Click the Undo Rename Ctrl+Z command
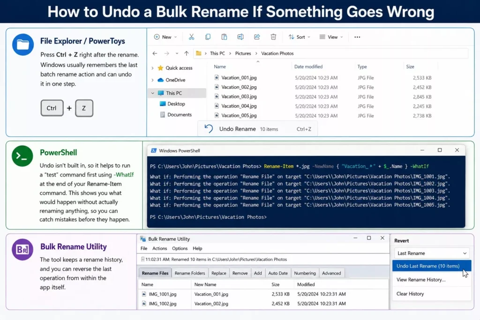The image size is (480, 320). tap(257, 129)
